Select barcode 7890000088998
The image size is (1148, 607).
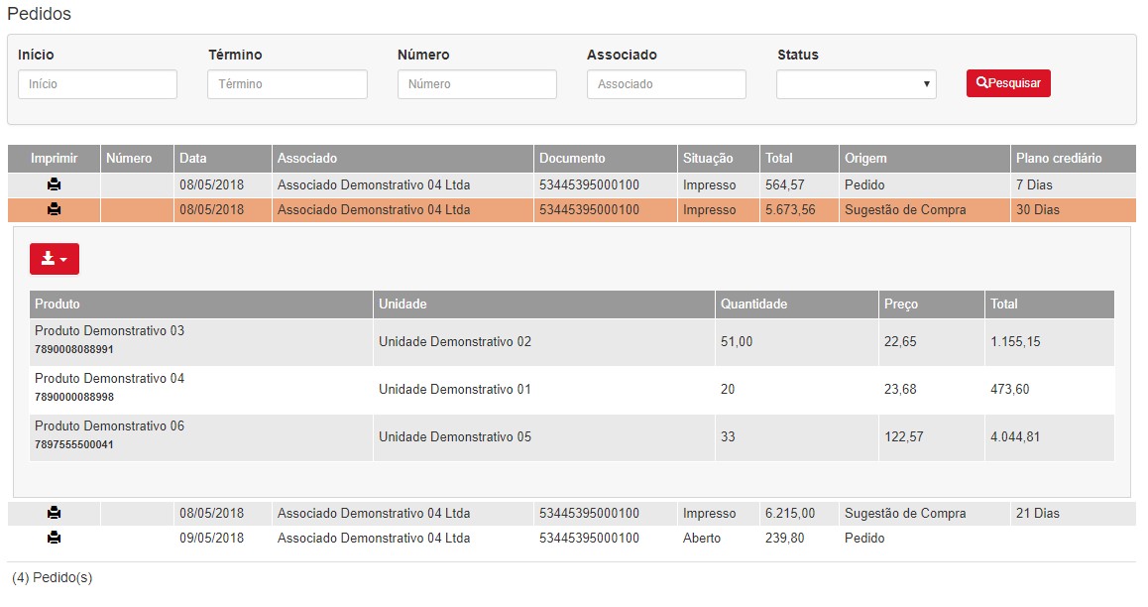point(74,397)
